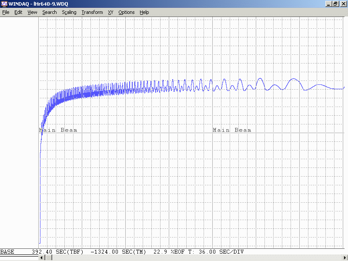Close the WINDAQ window
Image resolution: width=348 pixels, height=261 pixels.
coord(343,4)
